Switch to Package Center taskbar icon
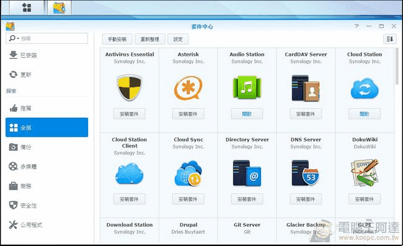 point(59,7)
